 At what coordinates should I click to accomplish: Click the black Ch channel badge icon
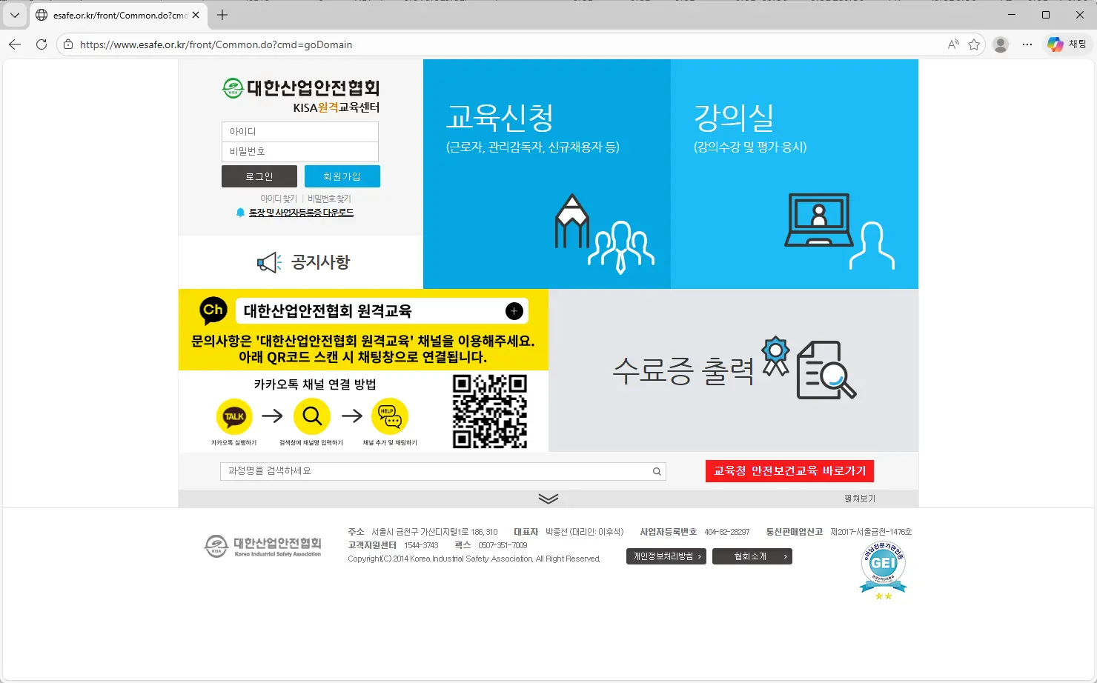(213, 310)
